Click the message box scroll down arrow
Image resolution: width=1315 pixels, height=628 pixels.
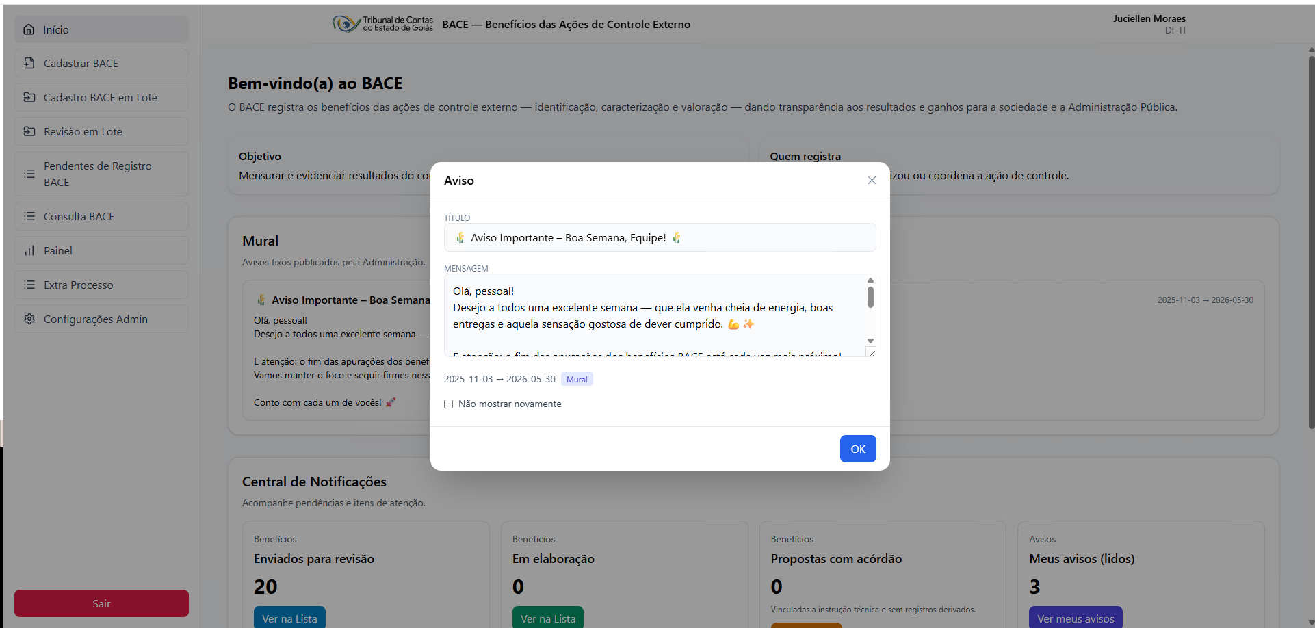[x=870, y=341]
